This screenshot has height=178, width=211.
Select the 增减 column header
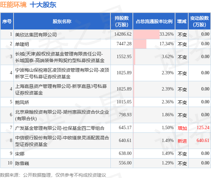(x=182, y=21)
